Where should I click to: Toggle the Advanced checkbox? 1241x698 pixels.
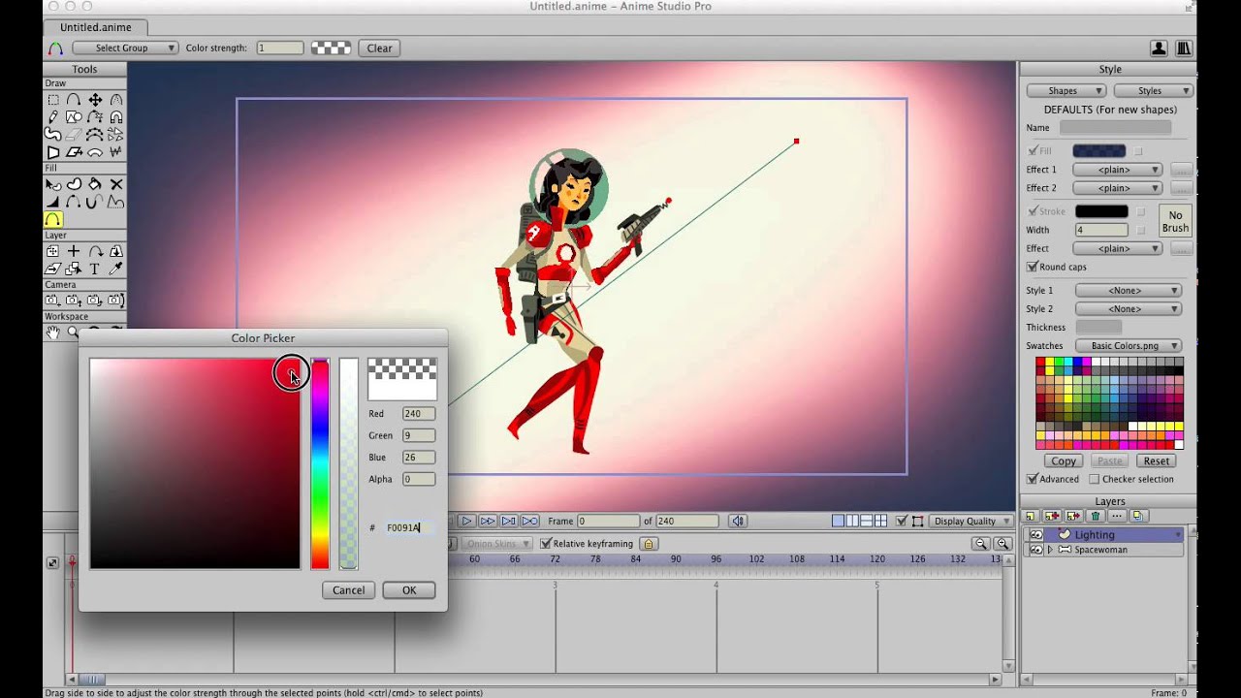(x=1033, y=479)
